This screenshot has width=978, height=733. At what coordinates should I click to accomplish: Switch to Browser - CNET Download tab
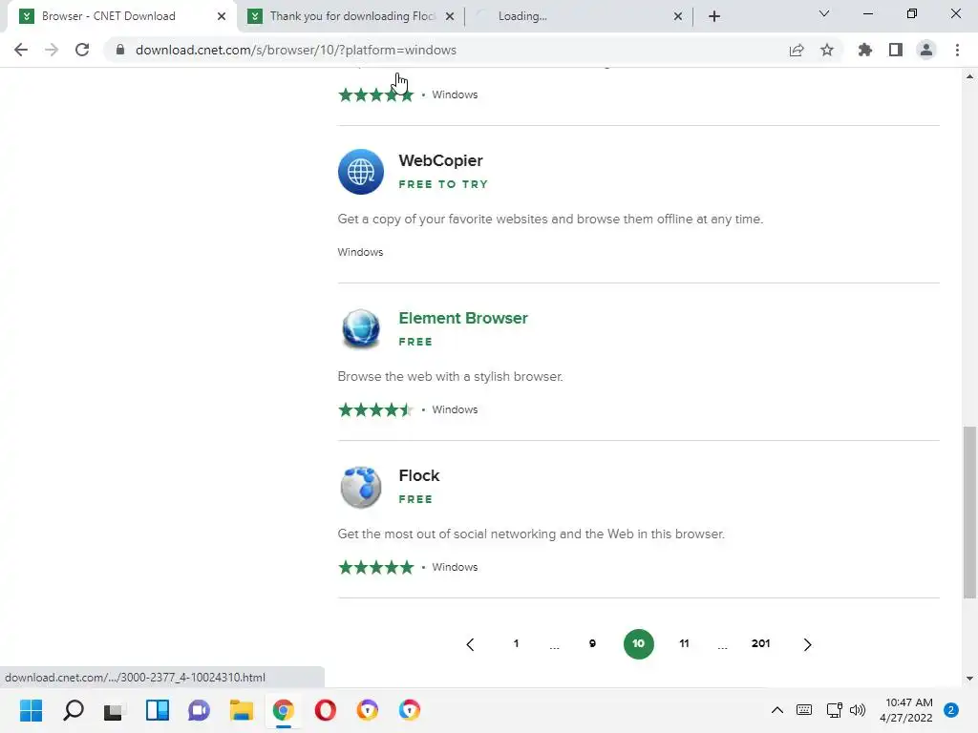[122, 16]
